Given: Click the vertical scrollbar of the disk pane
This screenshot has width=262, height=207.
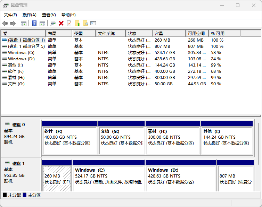Looking at the screenshot, I should [258, 143].
